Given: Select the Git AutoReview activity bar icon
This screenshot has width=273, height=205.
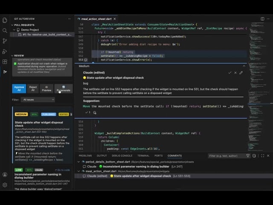Looking at the screenshot, I should pos(5,72).
